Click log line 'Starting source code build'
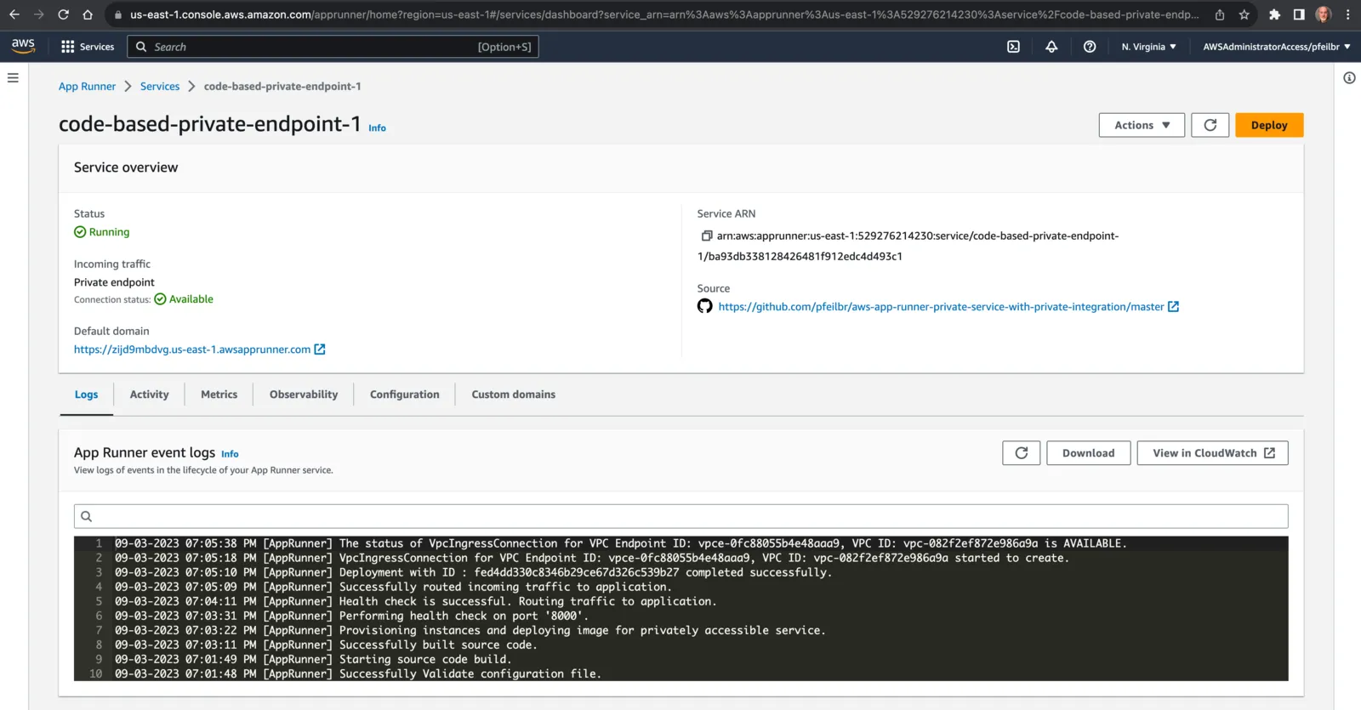The image size is (1361, 710). pyautogui.click(x=313, y=659)
